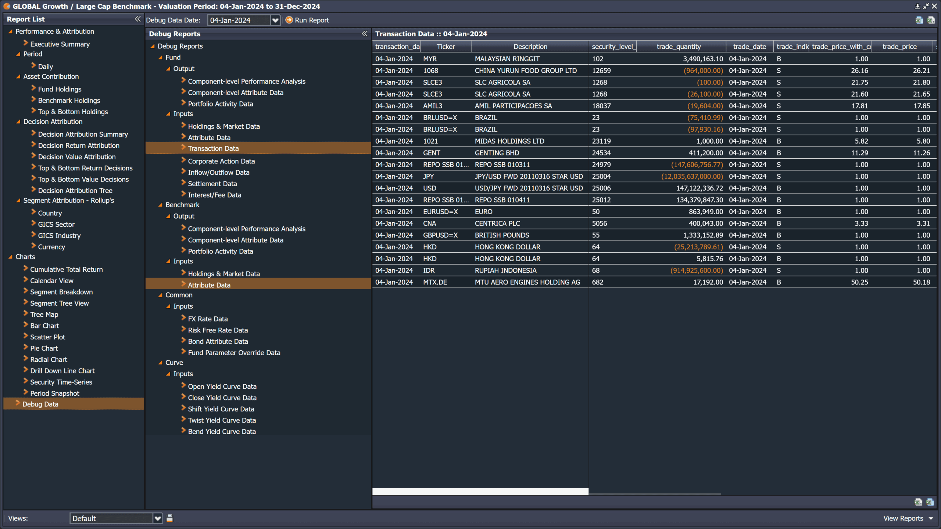Collapse the Asset Contribution tree node
Viewport: 941px width, 529px height.
[18, 77]
